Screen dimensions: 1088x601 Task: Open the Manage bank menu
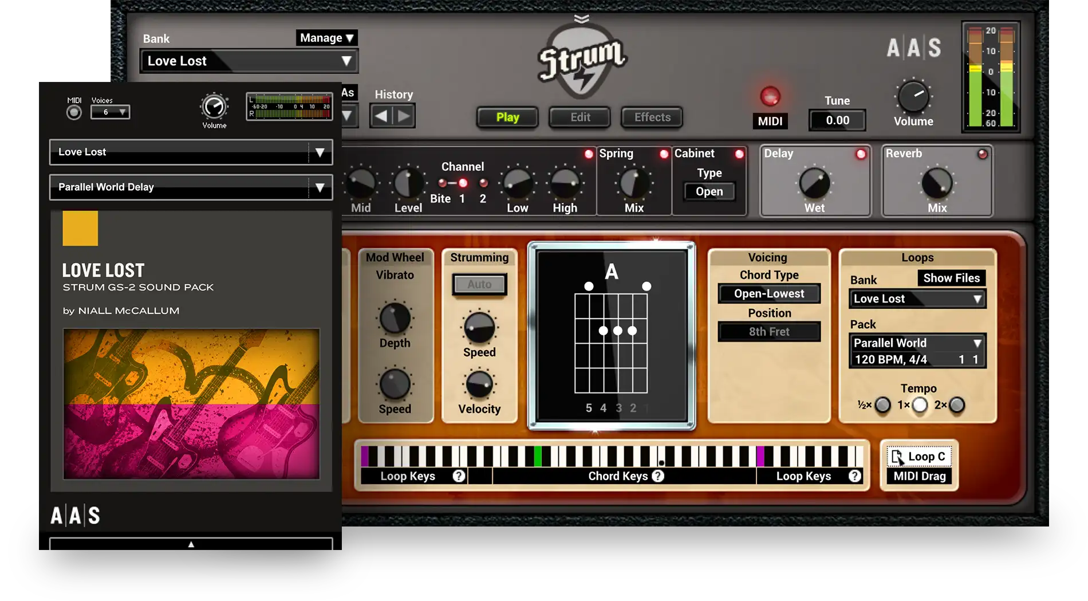(x=326, y=38)
